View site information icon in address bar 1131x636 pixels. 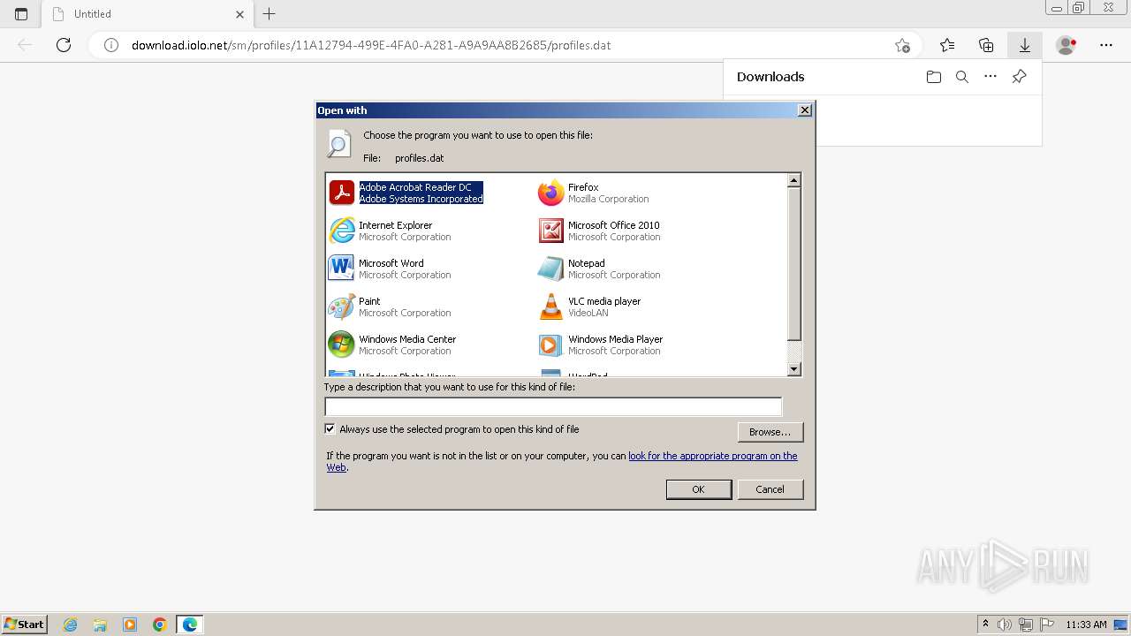tap(111, 45)
